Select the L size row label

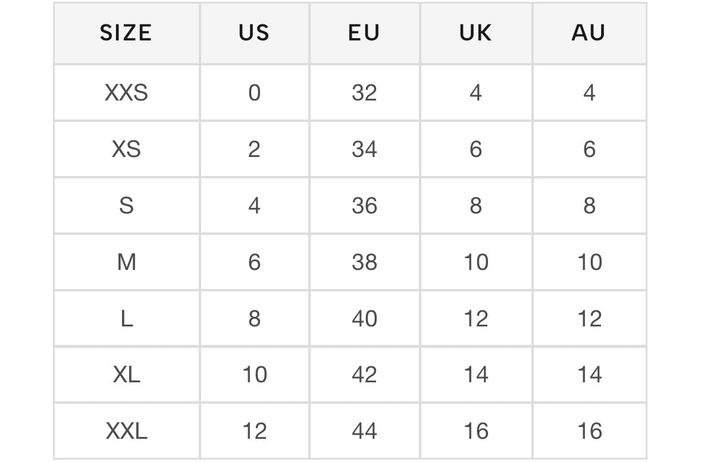[126, 319]
